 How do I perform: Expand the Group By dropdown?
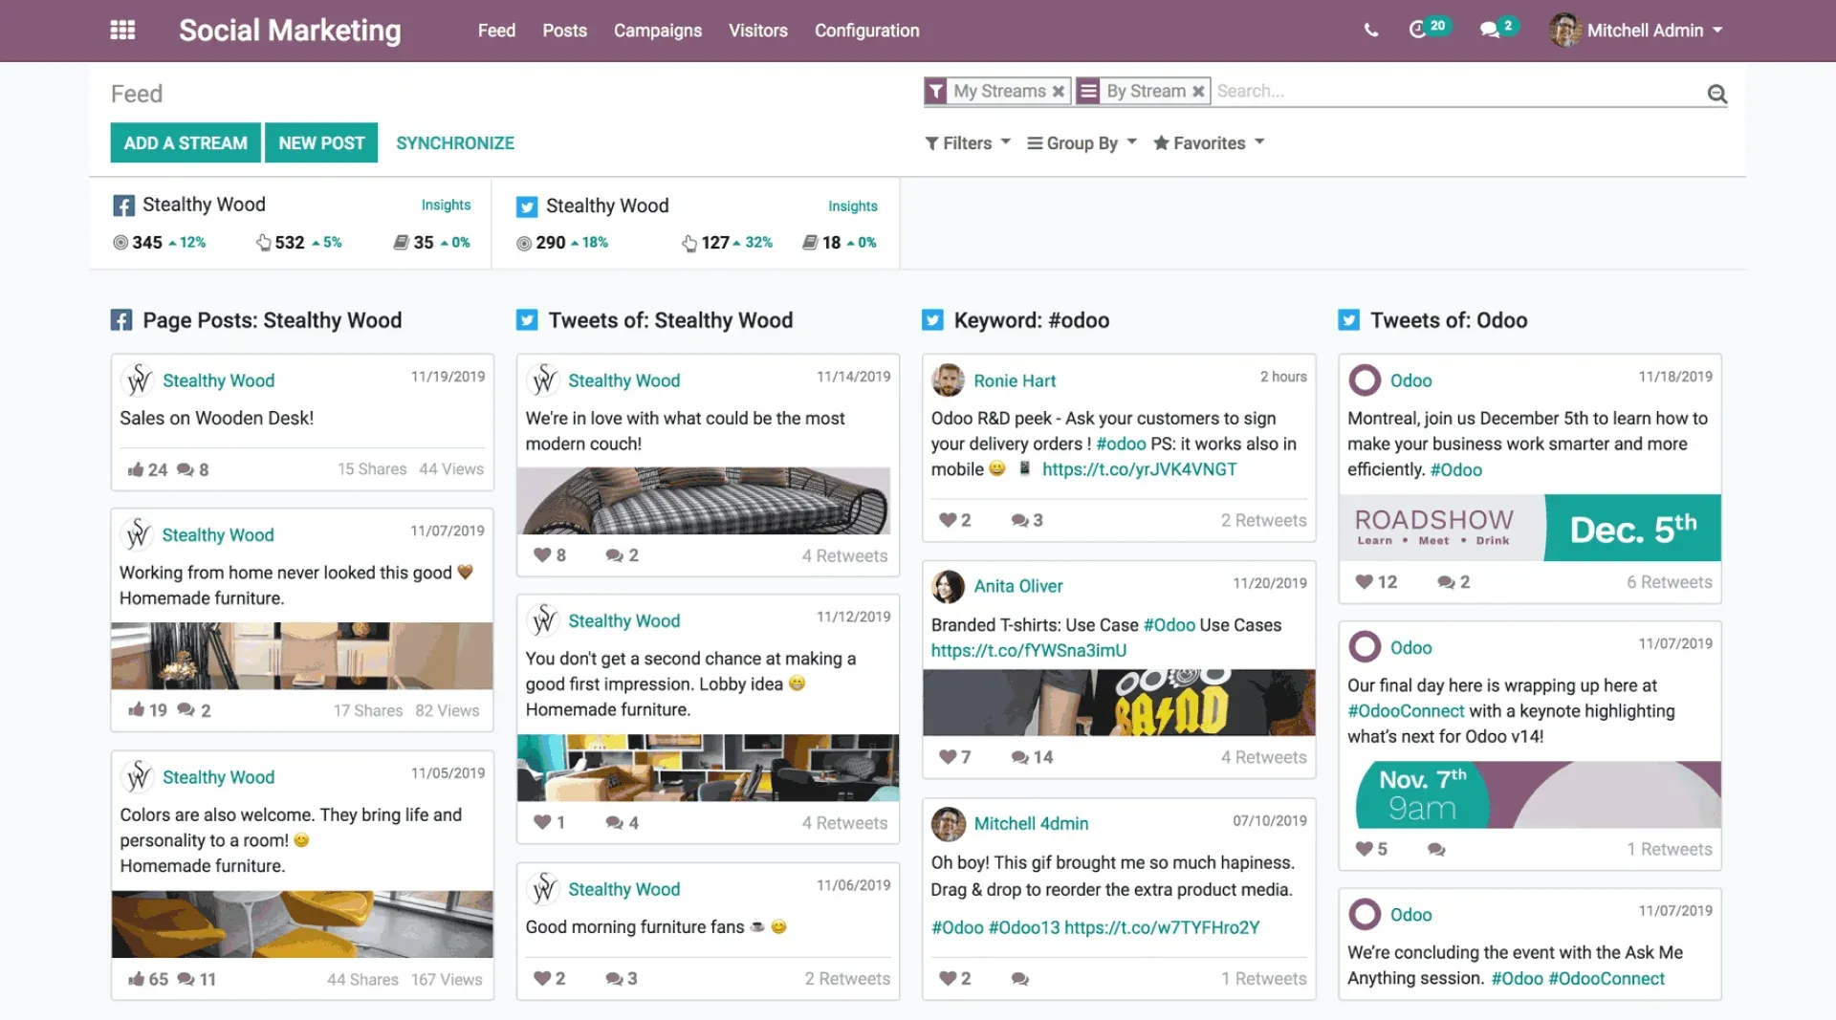(1082, 143)
